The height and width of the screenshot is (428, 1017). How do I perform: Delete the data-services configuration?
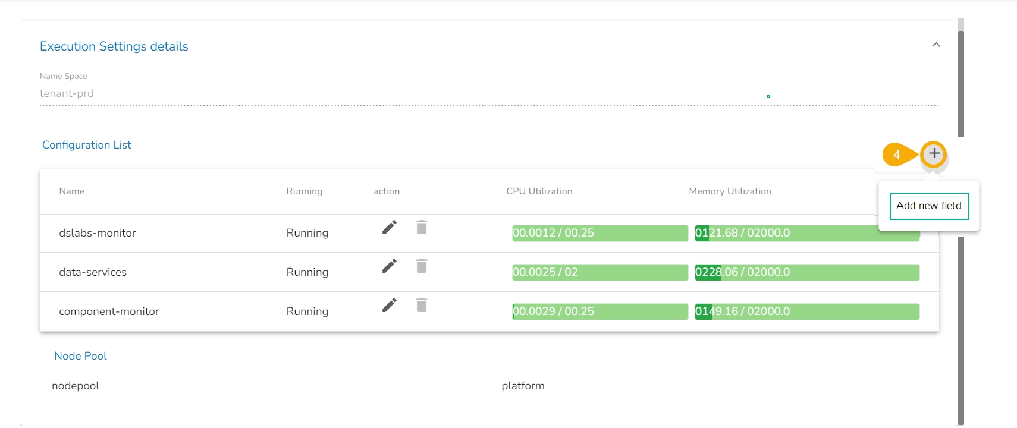(x=422, y=266)
